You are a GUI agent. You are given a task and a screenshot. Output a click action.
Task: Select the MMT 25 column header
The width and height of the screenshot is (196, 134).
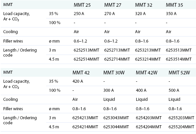(x=82, y=5)
